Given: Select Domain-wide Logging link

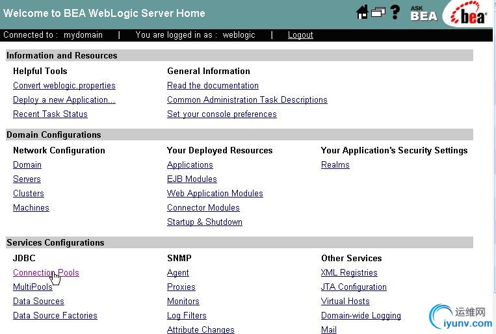Looking at the screenshot, I should [x=361, y=315].
